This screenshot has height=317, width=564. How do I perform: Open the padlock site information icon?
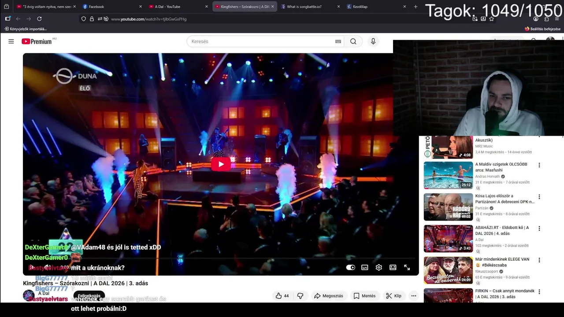coord(92,19)
